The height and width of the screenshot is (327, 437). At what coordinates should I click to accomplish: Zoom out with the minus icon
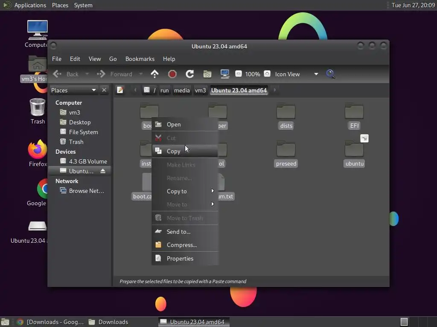[x=238, y=74]
